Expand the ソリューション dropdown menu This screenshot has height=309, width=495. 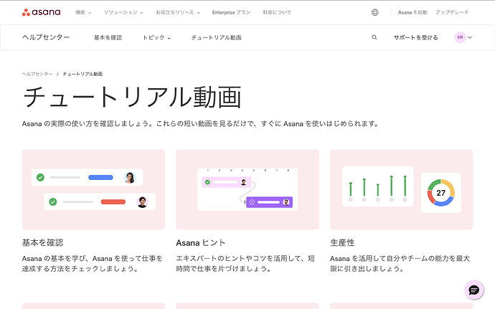pos(123,12)
